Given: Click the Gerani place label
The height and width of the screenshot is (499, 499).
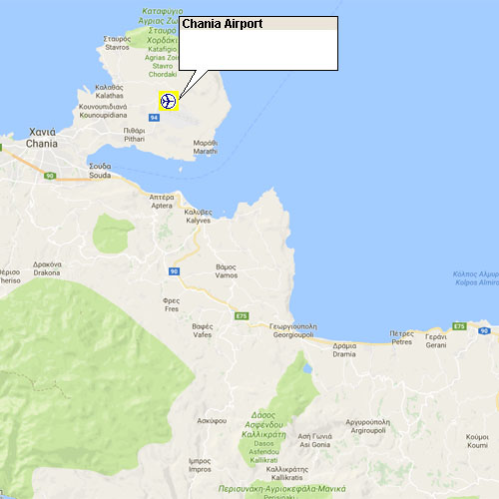Looking at the screenshot, I should coord(436,341).
